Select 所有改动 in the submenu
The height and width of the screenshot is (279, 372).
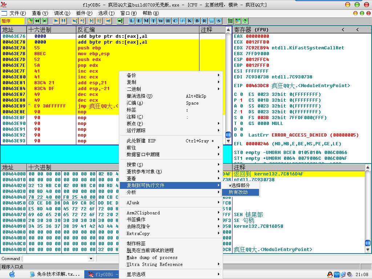click(240, 193)
